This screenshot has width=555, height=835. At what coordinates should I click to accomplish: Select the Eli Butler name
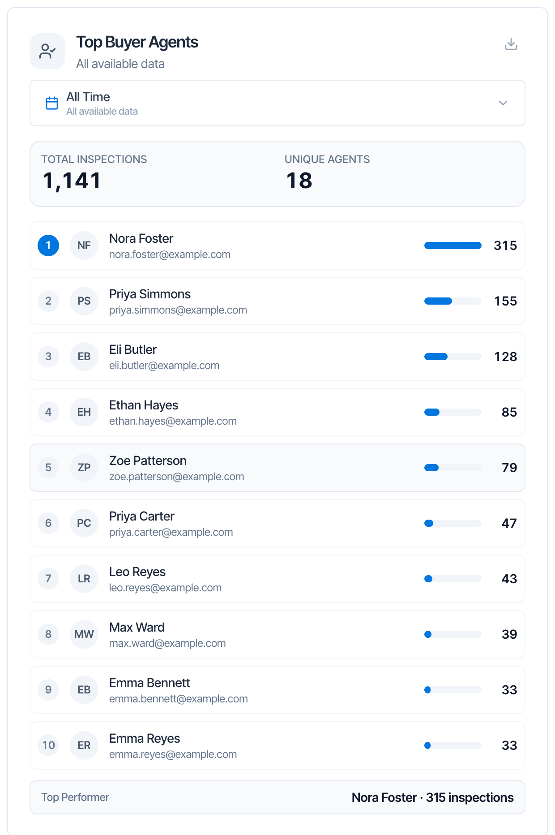coord(133,349)
